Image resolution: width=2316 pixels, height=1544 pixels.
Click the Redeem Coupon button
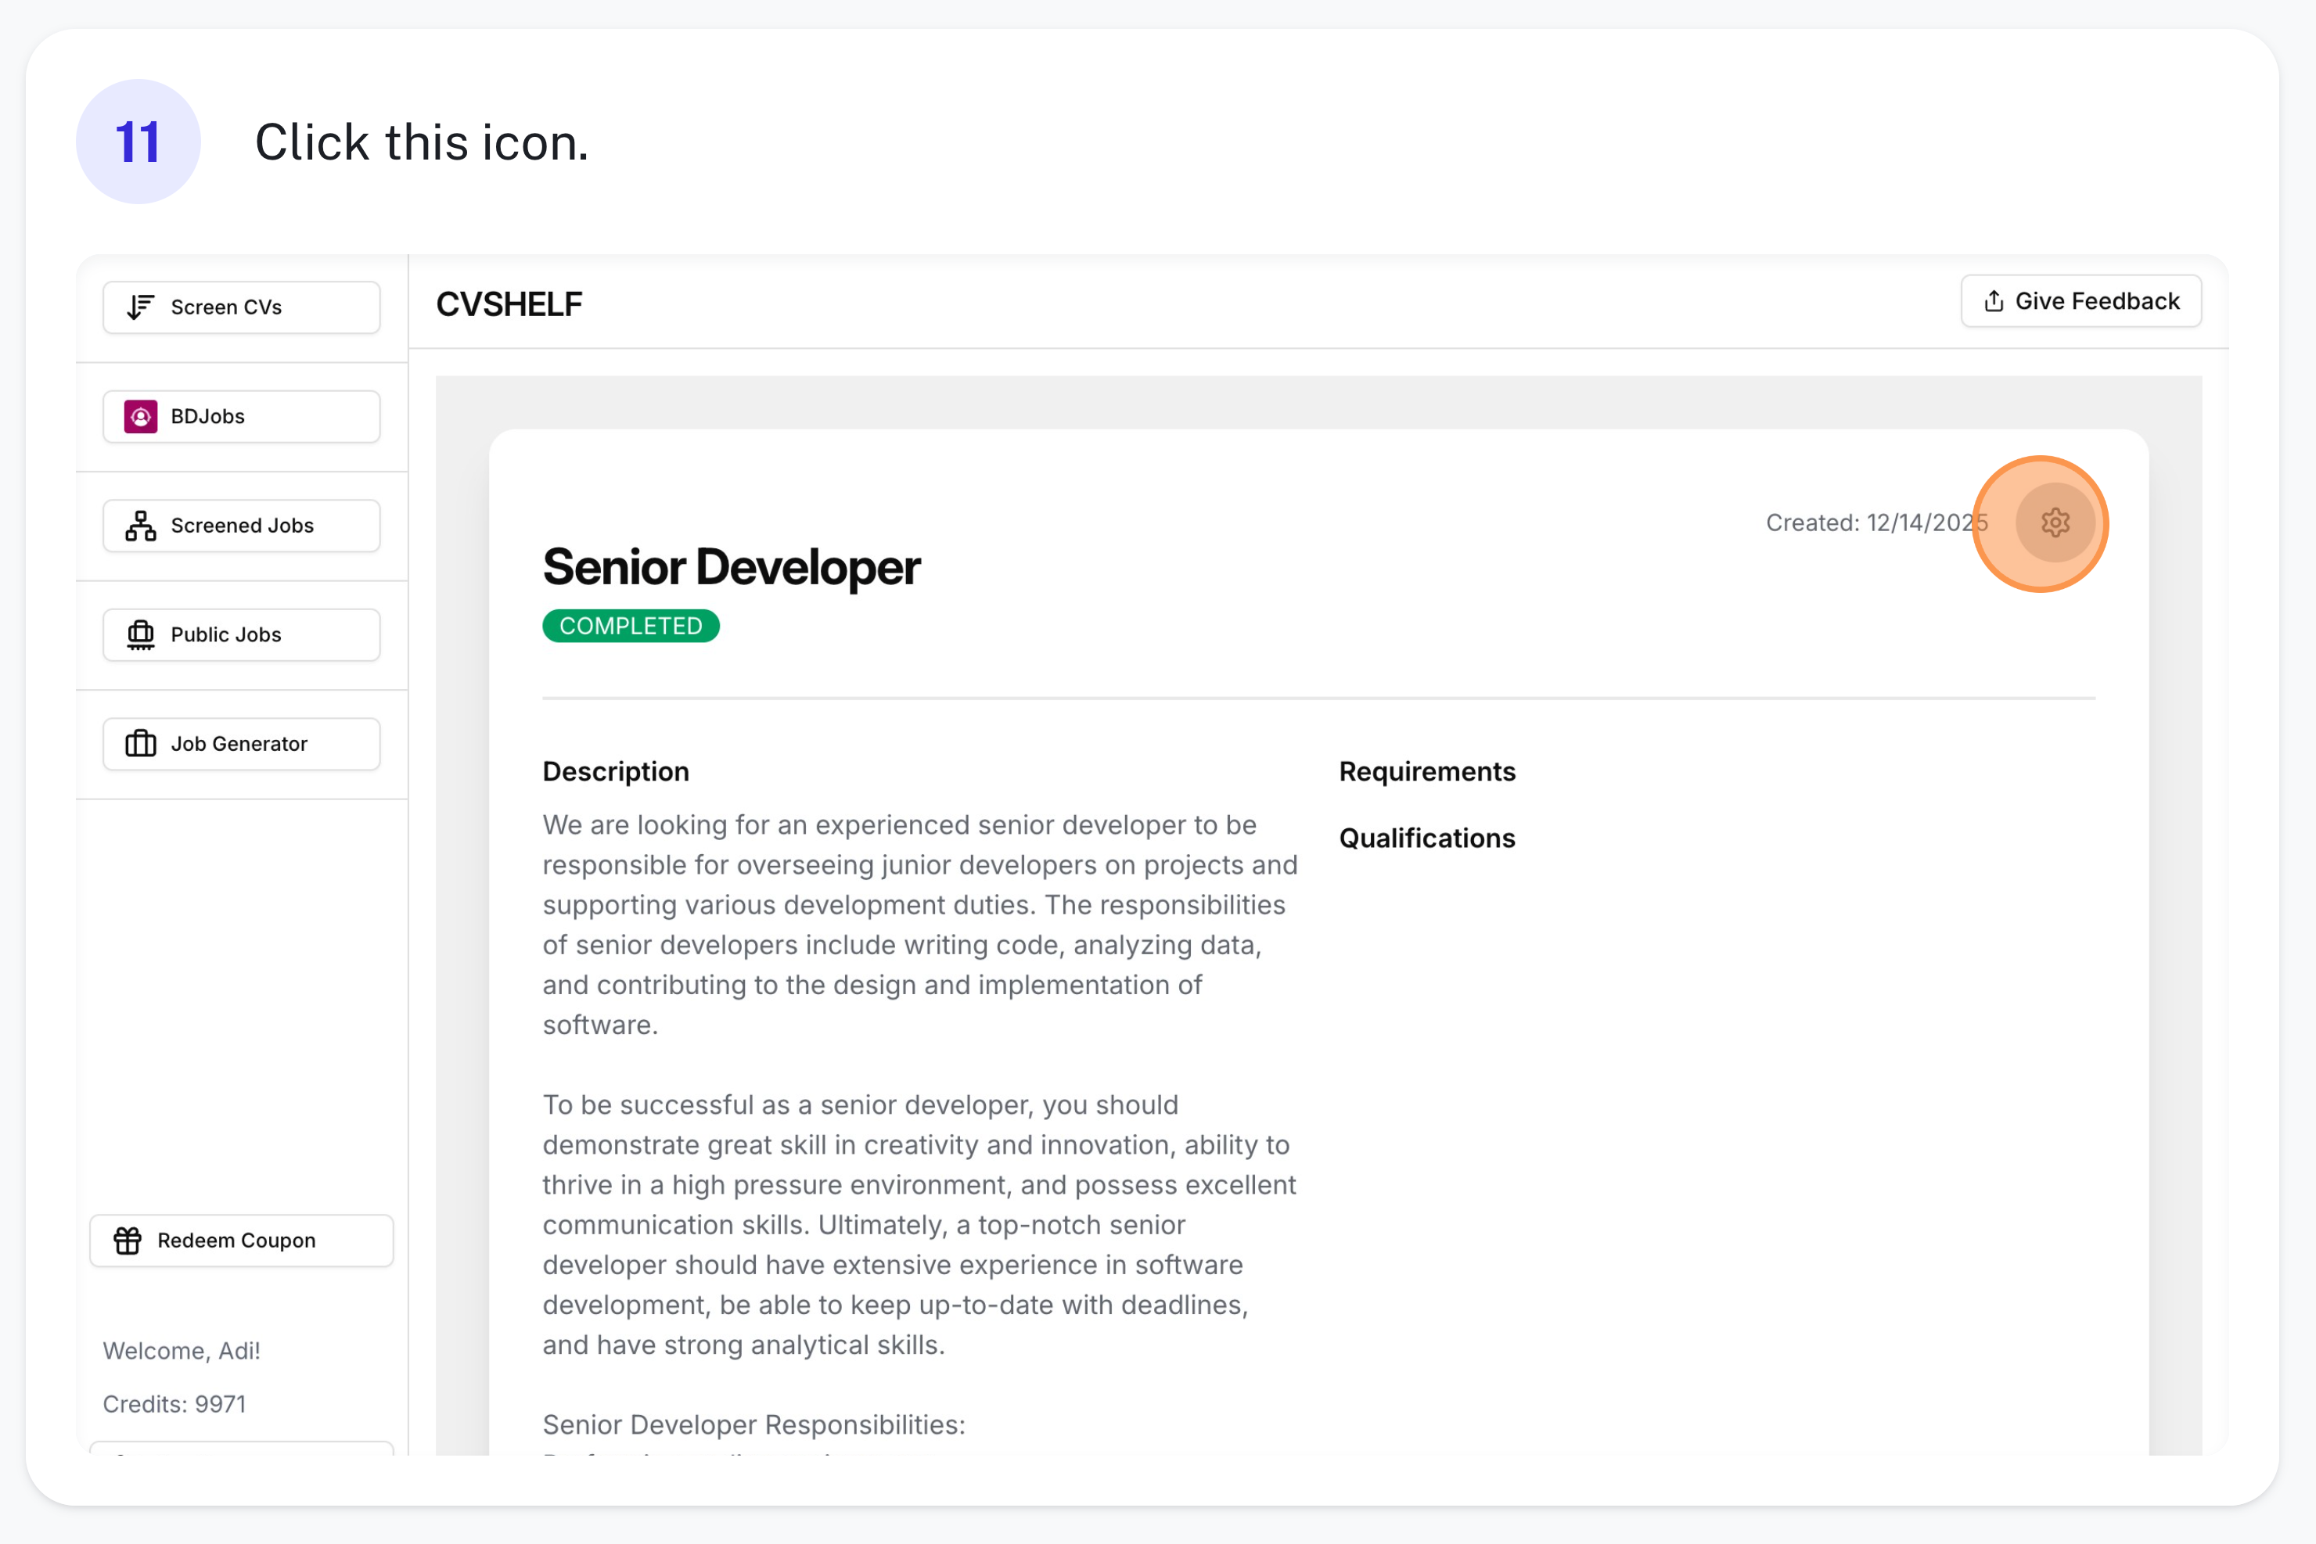pyautogui.click(x=241, y=1240)
